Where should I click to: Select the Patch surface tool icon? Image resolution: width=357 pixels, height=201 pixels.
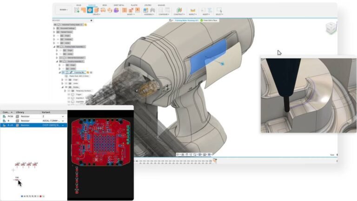click(110, 10)
